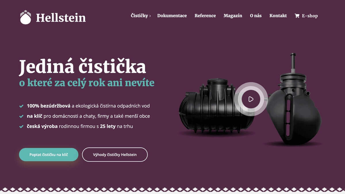Image resolution: width=345 pixels, height=194 pixels.
Task: Expand the Čističky menu chevron
Action: [150, 16]
